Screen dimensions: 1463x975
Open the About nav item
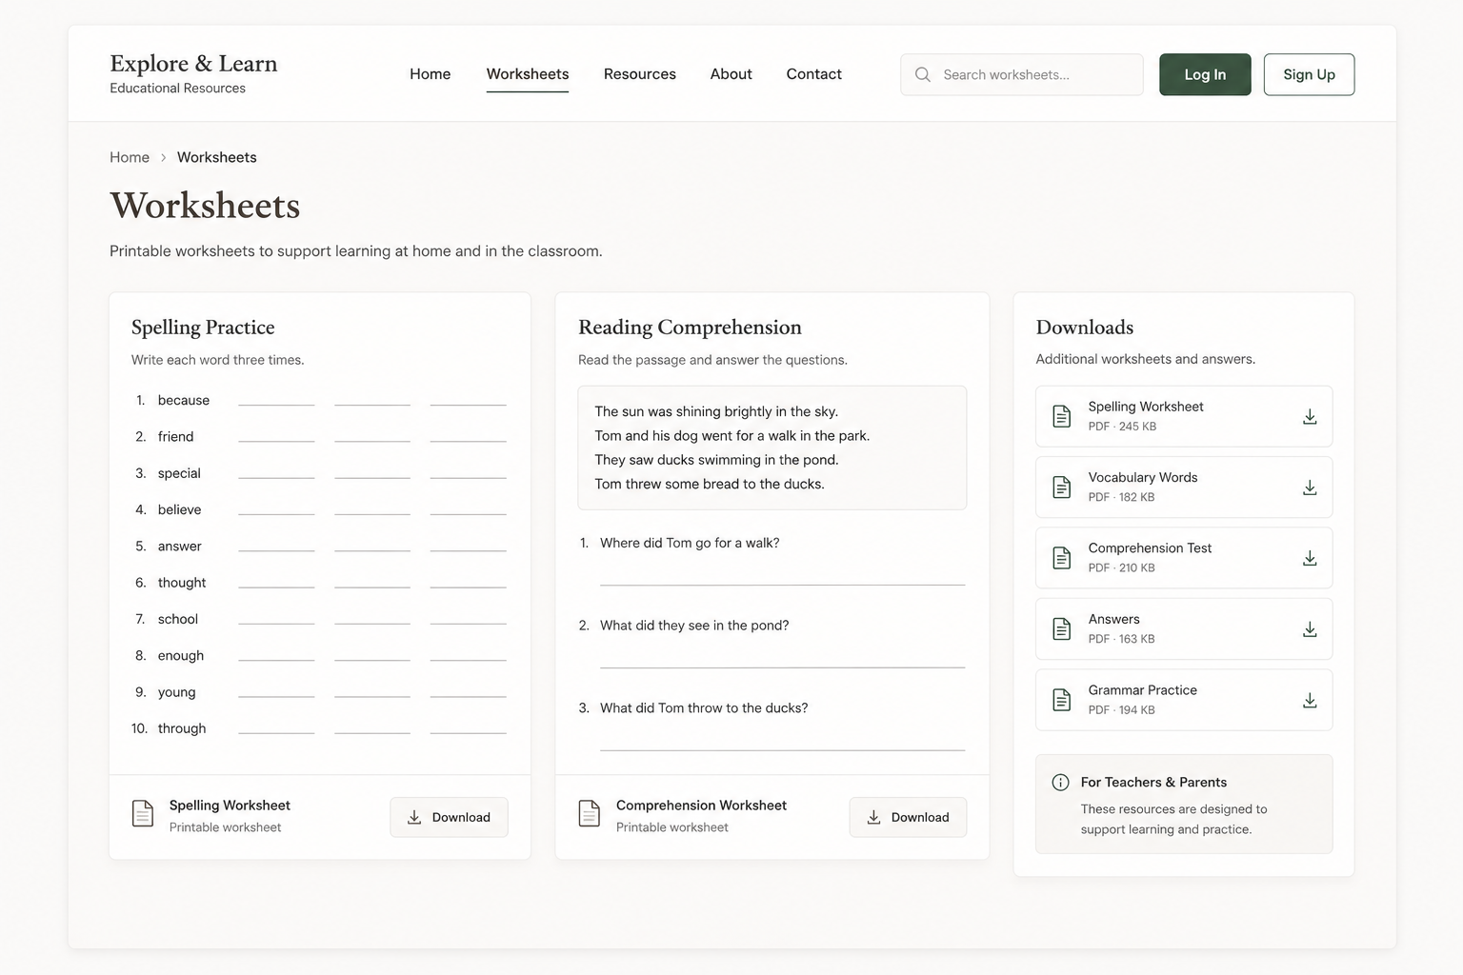(731, 74)
